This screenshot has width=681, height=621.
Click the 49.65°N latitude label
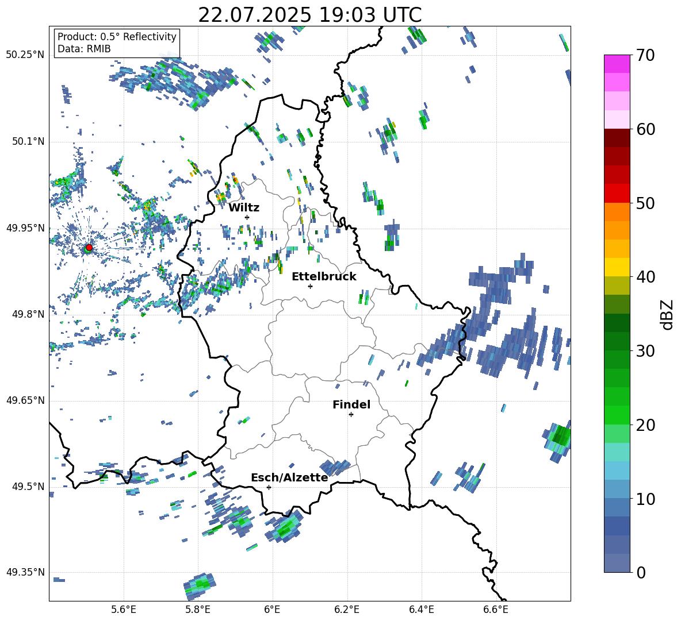(x=25, y=400)
